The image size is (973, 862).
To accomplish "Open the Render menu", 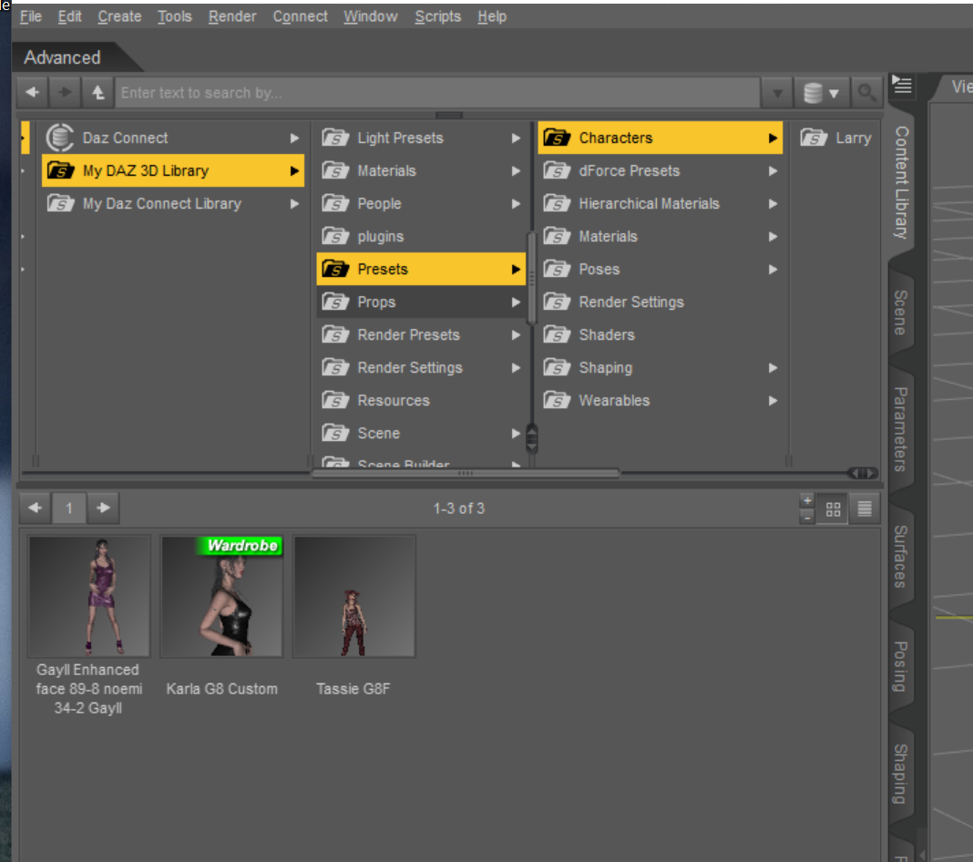I will point(232,16).
